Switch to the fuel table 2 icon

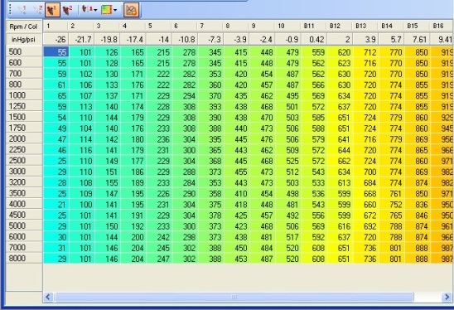[68, 10]
